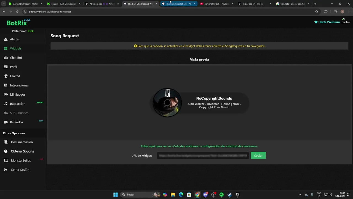Click the Widgets grid icon
This screenshot has height=199, width=353.
6,48
